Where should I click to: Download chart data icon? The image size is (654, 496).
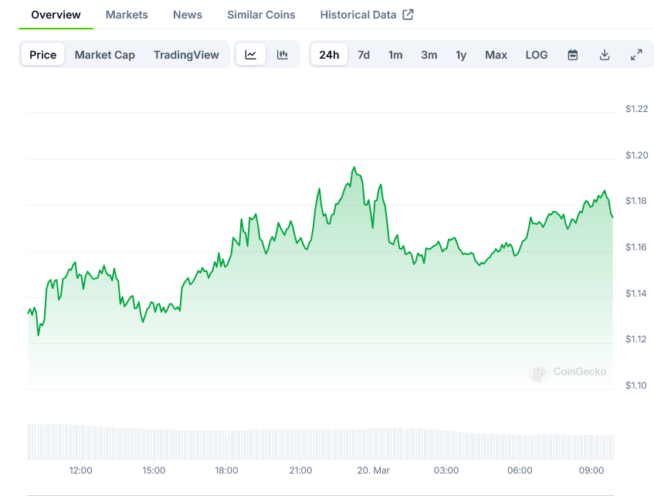click(605, 55)
